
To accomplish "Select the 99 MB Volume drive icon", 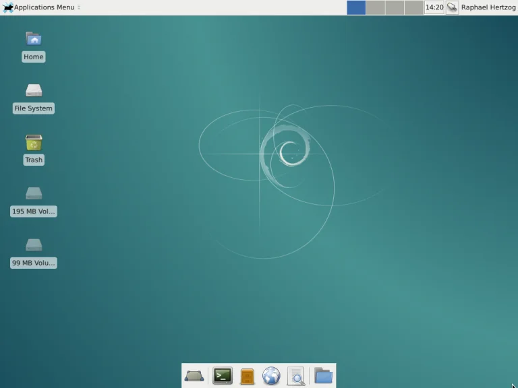I will [x=33, y=246].
